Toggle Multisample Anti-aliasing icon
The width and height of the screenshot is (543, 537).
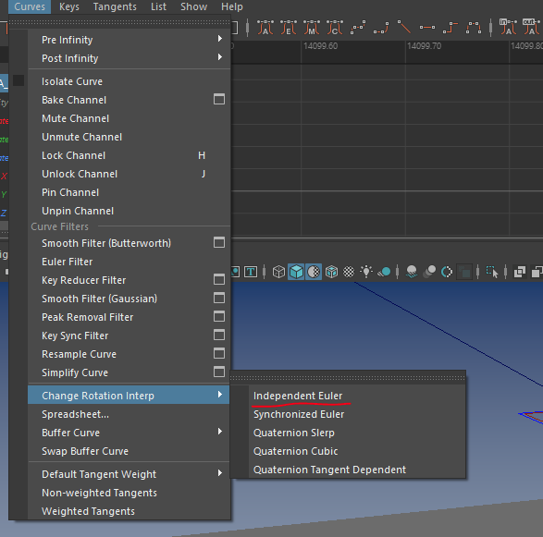[447, 272]
